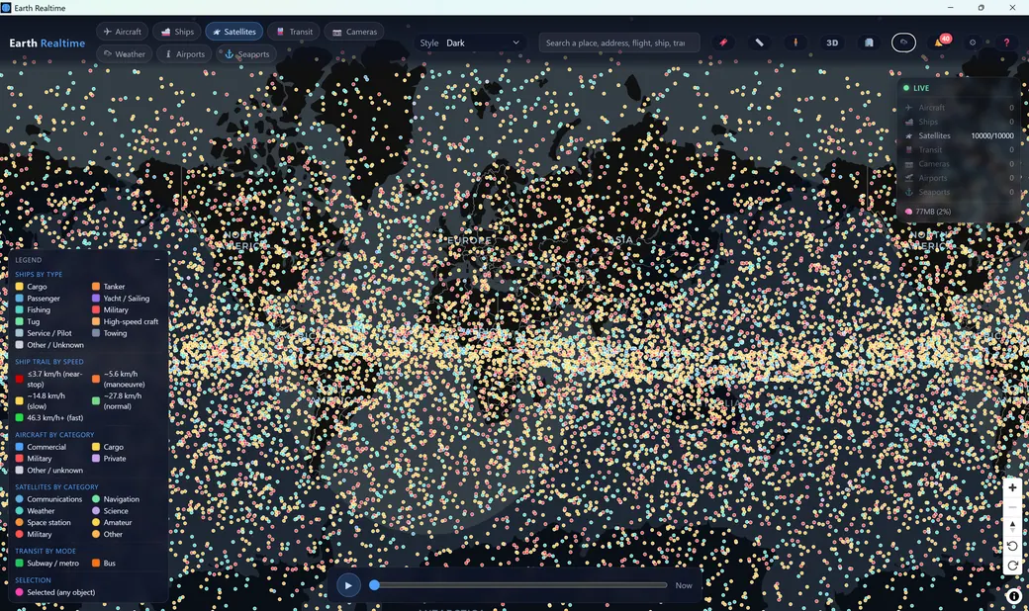Click the Bus legend entry
The height and width of the screenshot is (611, 1029).
tap(104, 564)
